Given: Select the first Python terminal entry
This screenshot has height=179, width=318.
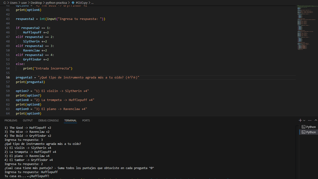Looking at the screenshot, I should point(309,127).
